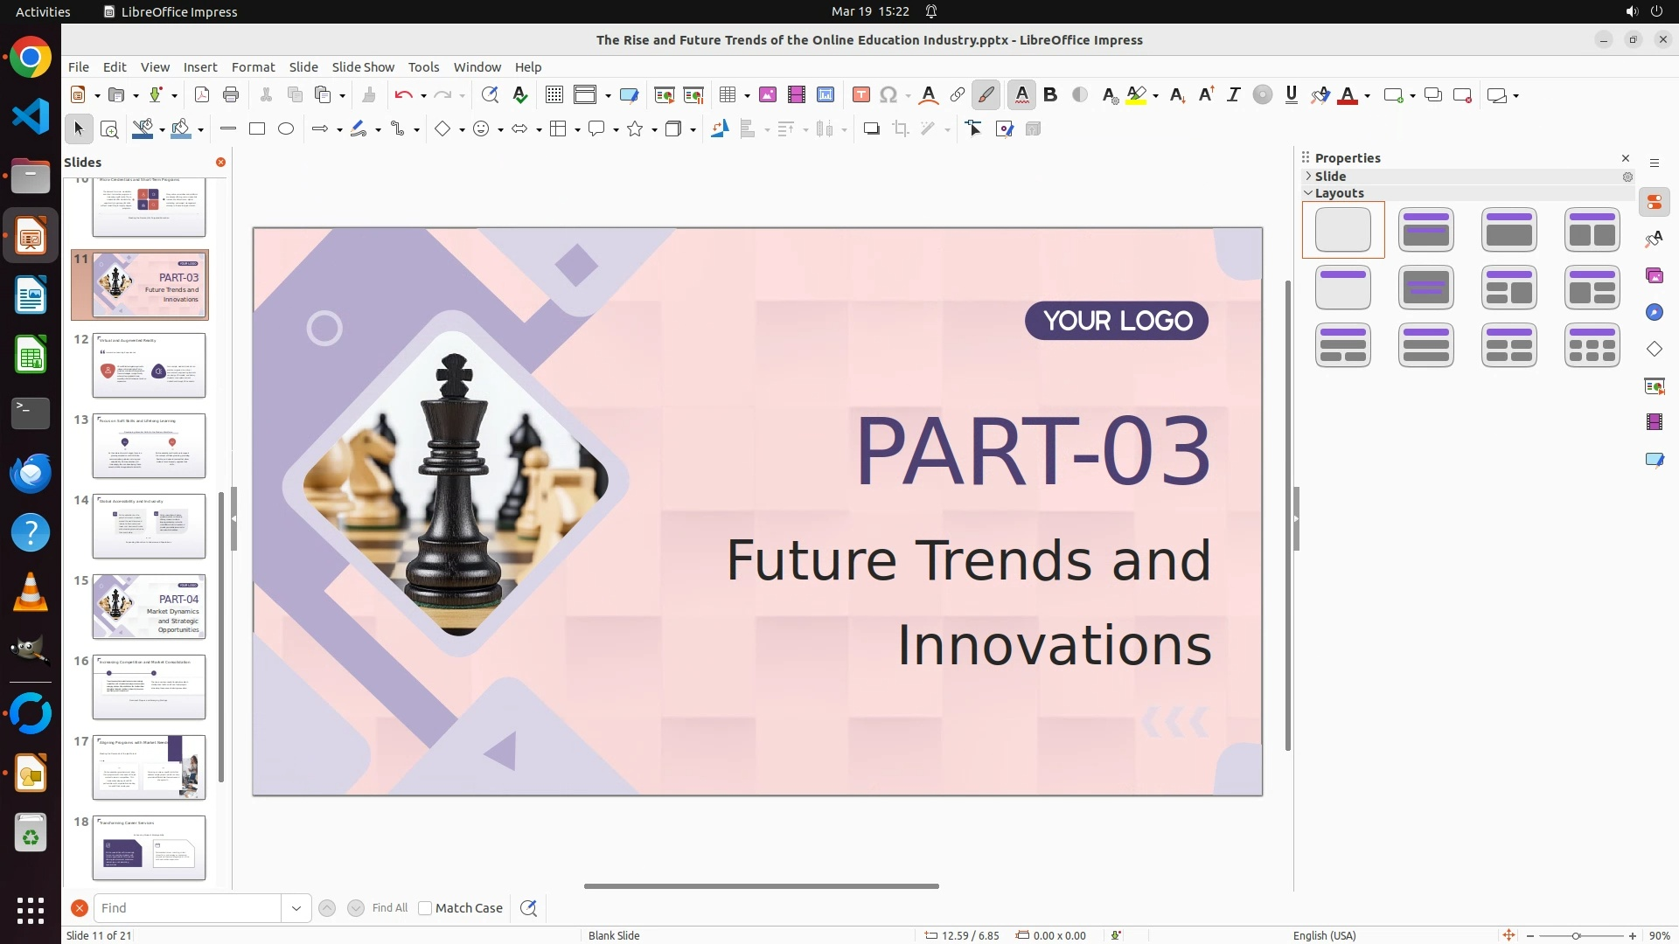Open the Format menu

253,67
